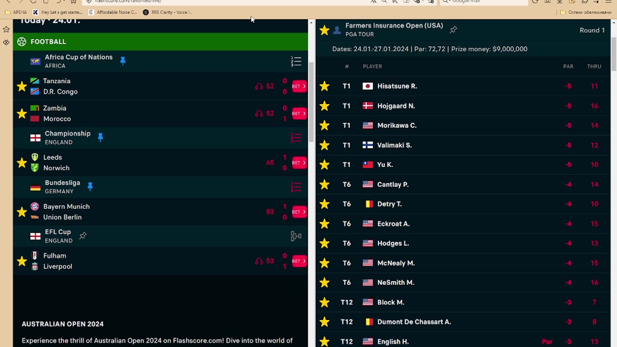
Task: Click golfer silhouette icon beside Farmers Insurance Open
Action: pos(337,30)
